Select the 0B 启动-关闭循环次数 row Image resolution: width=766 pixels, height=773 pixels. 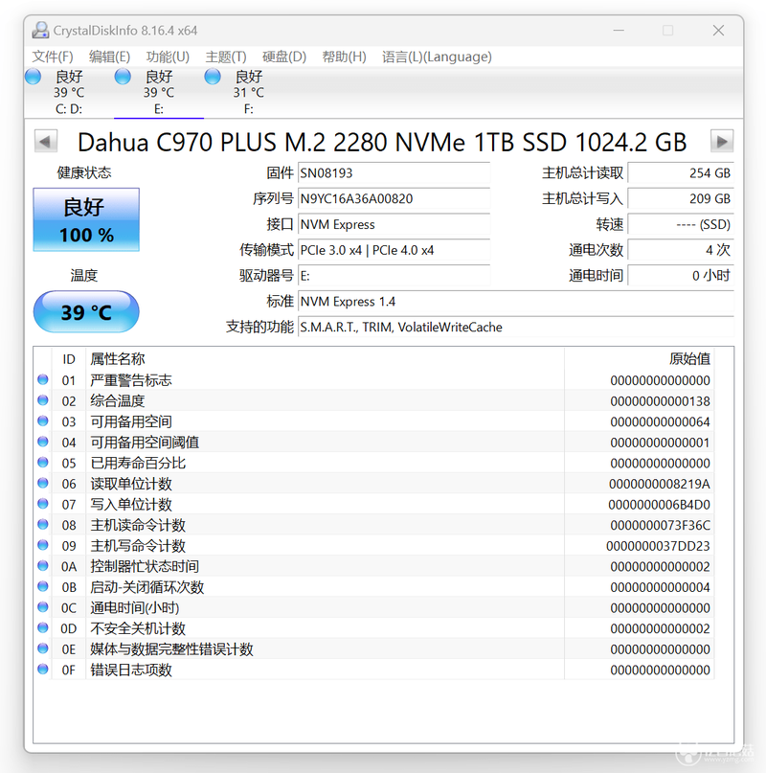[374, 587]
